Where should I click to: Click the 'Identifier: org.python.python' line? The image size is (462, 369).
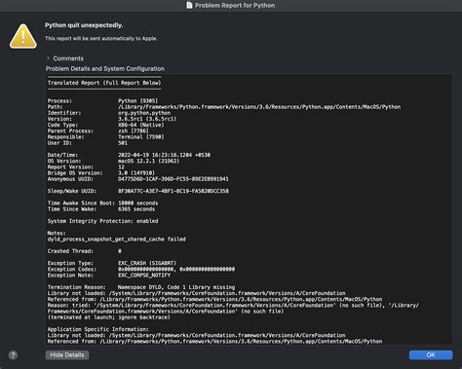(x=109, y=113)
